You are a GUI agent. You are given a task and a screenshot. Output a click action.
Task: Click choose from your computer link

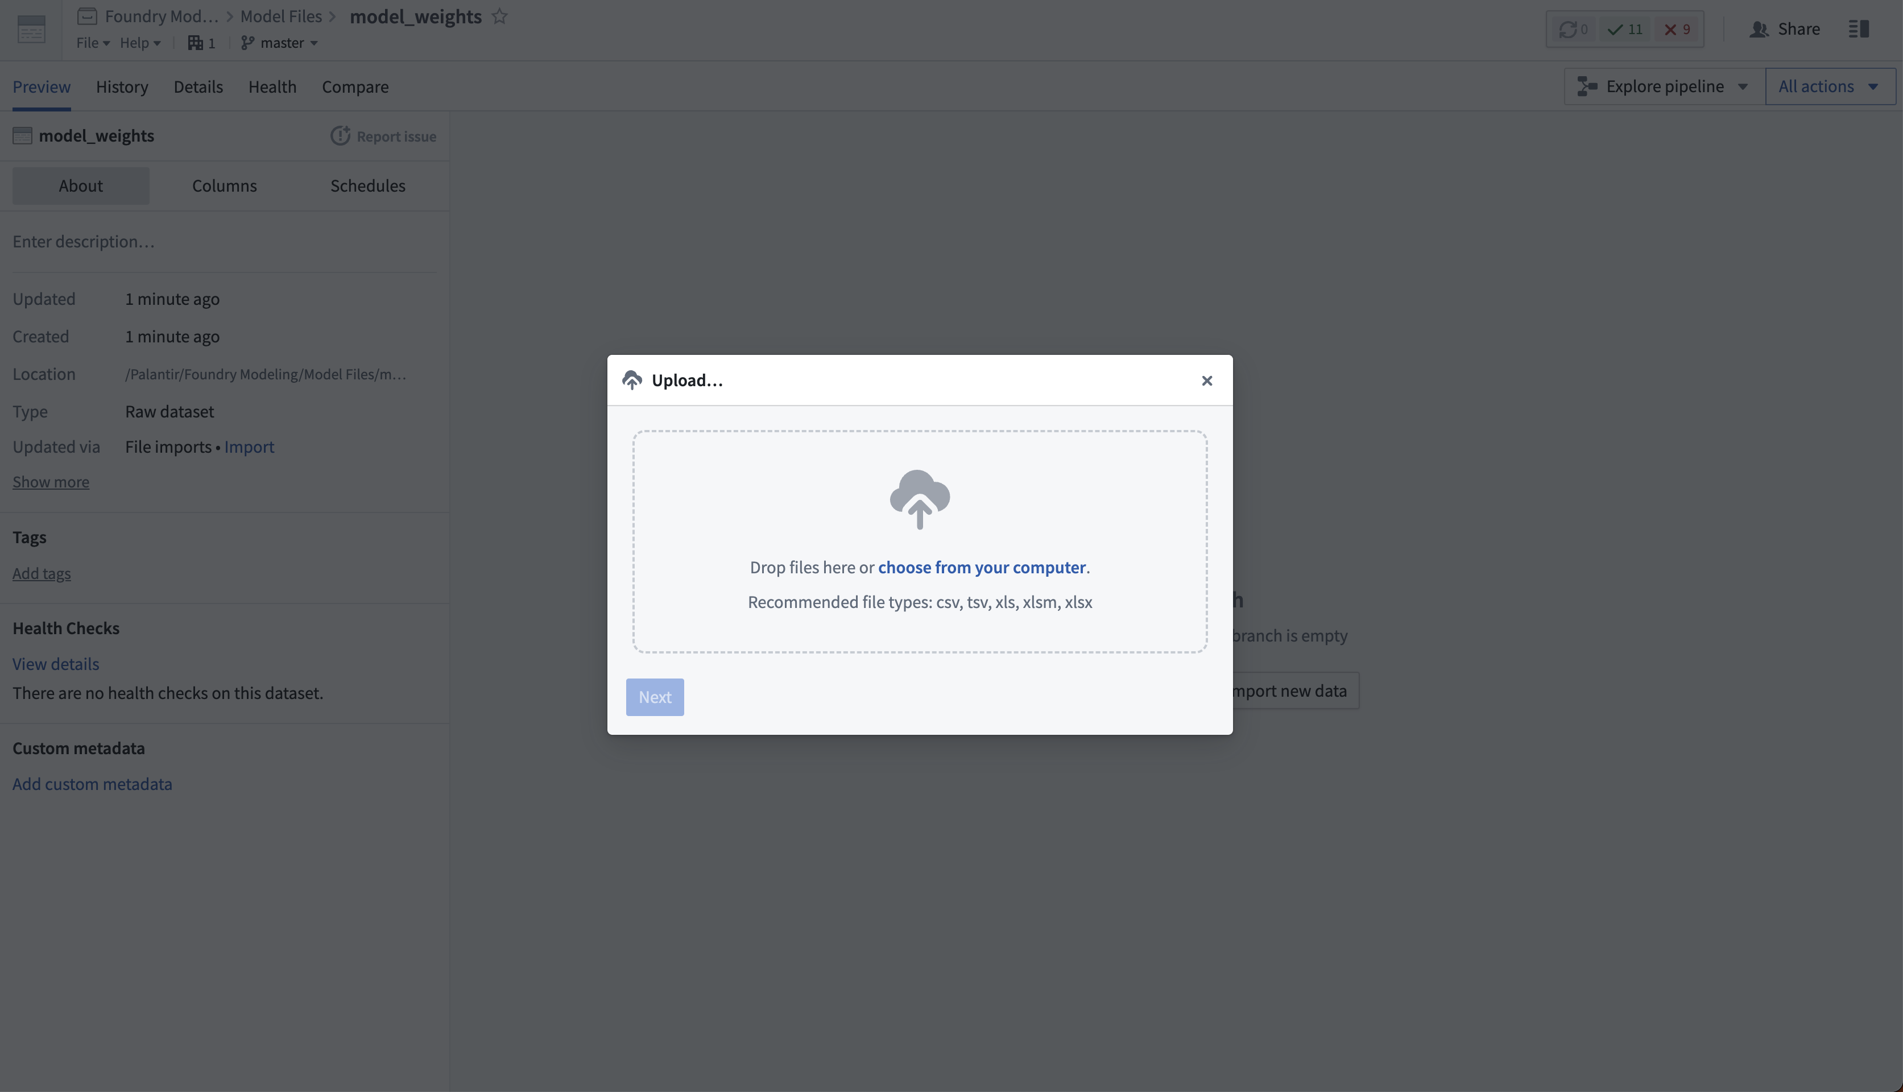tap(982, 568)
